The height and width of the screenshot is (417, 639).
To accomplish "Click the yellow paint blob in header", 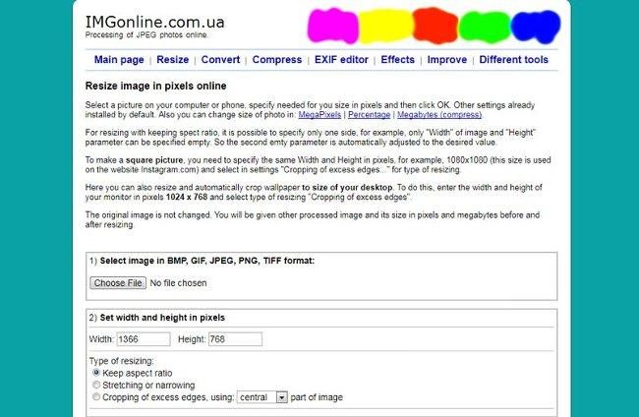I will (x=386, y=27).
